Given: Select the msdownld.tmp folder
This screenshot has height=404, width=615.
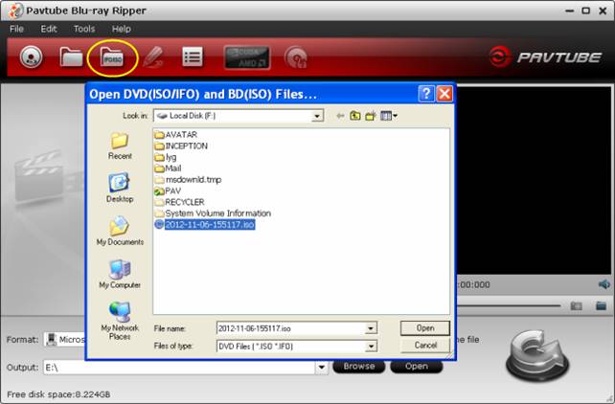Looking at the screenshot, I should tap(188, 180).
